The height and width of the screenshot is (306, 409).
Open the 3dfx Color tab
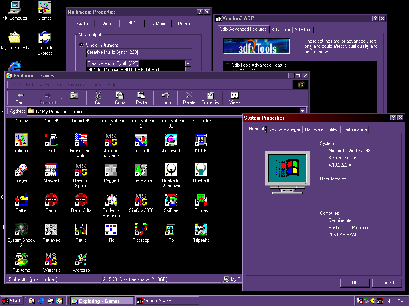click(281, 29)
